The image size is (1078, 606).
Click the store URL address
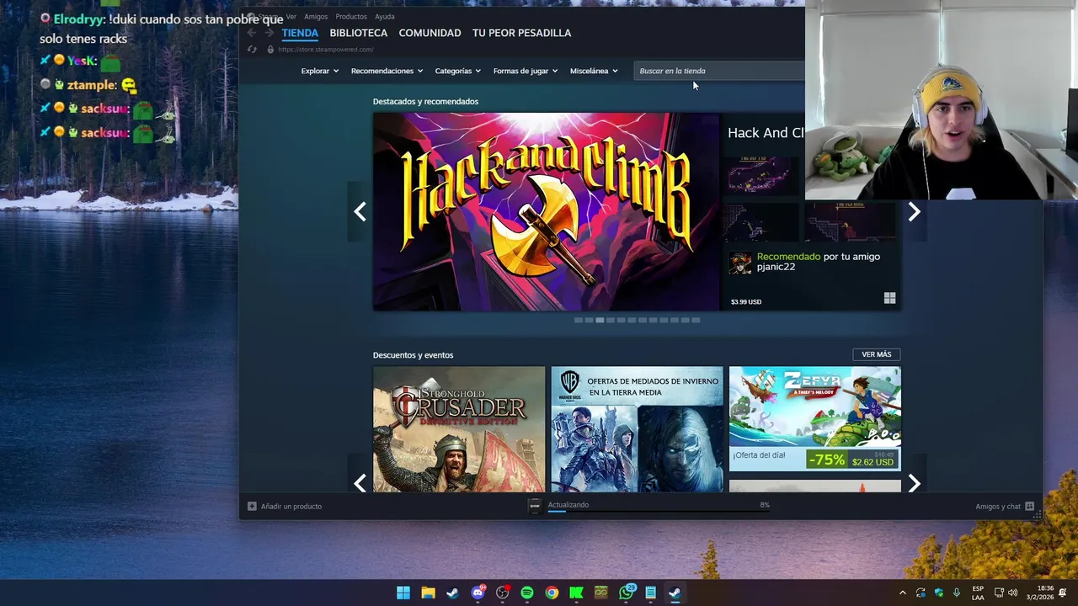click(326, 49)
